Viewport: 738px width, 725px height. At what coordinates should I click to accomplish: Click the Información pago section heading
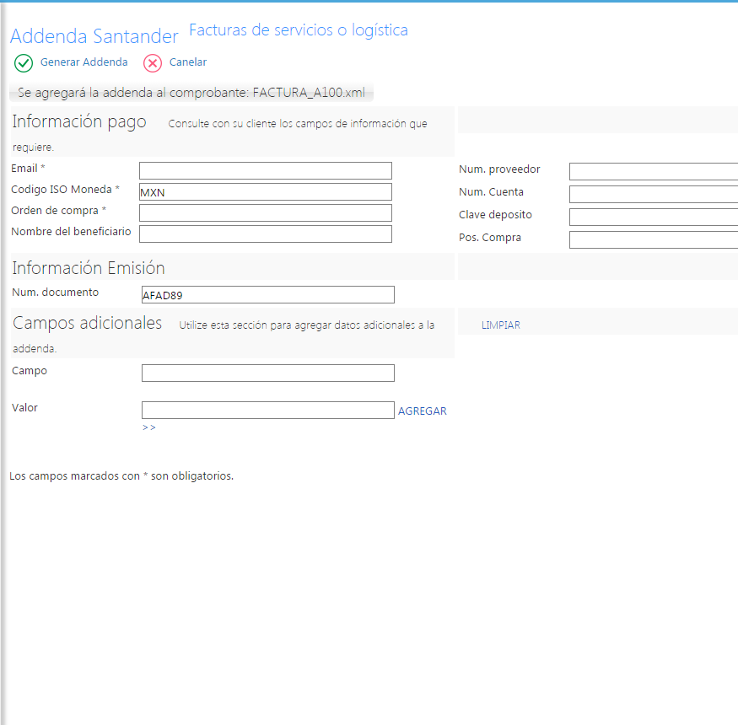[x=79, y=121]
